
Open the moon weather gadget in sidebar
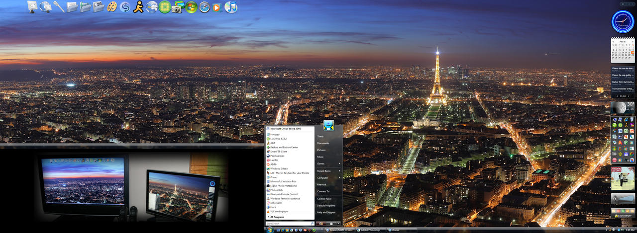point(623,108)
